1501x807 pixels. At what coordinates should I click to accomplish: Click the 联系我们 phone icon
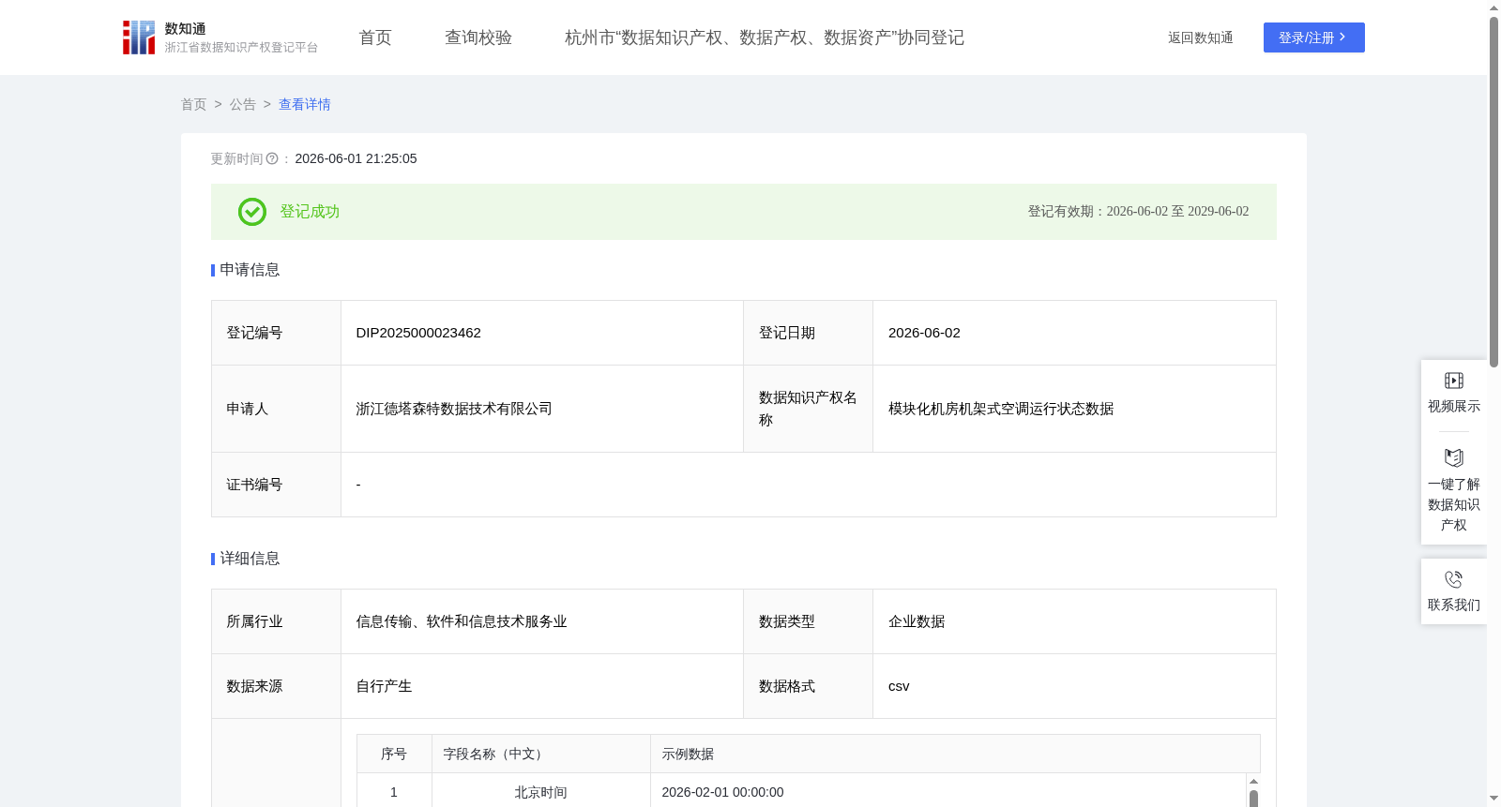coord(1454,579)
